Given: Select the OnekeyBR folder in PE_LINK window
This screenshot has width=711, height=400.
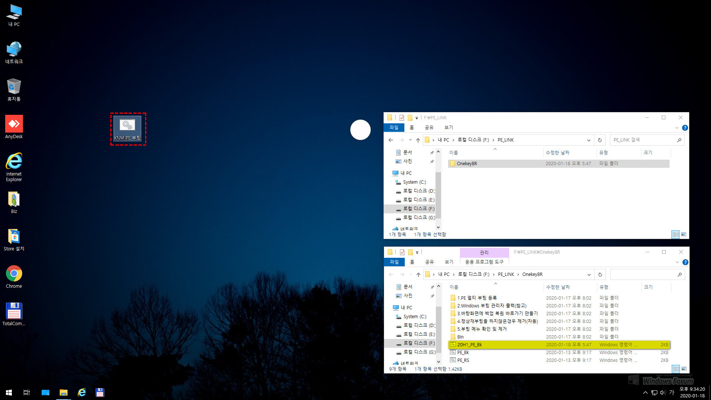Looking at the screenshot, I should coord(558,164).
